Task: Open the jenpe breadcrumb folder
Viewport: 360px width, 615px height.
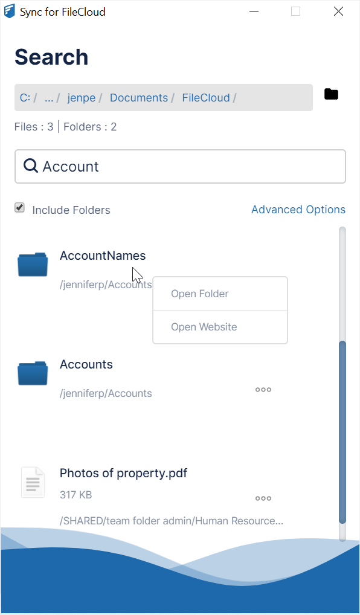Action: (82, 97)
